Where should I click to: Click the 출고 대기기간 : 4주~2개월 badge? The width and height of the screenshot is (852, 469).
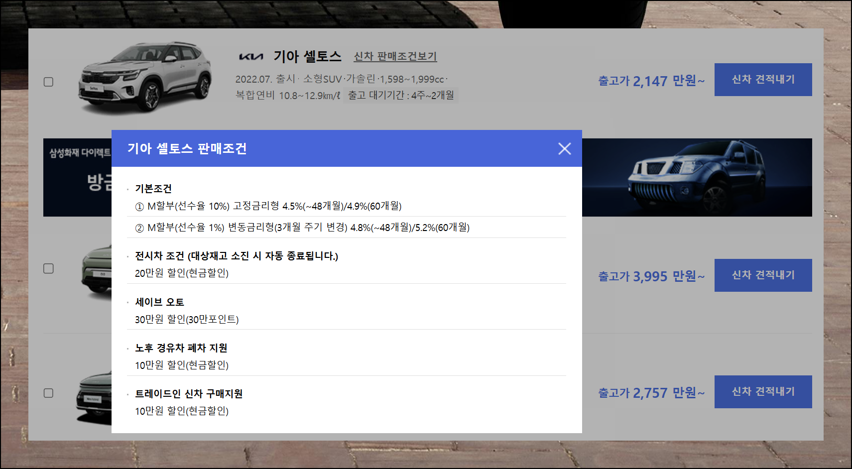tap(401, 95)
